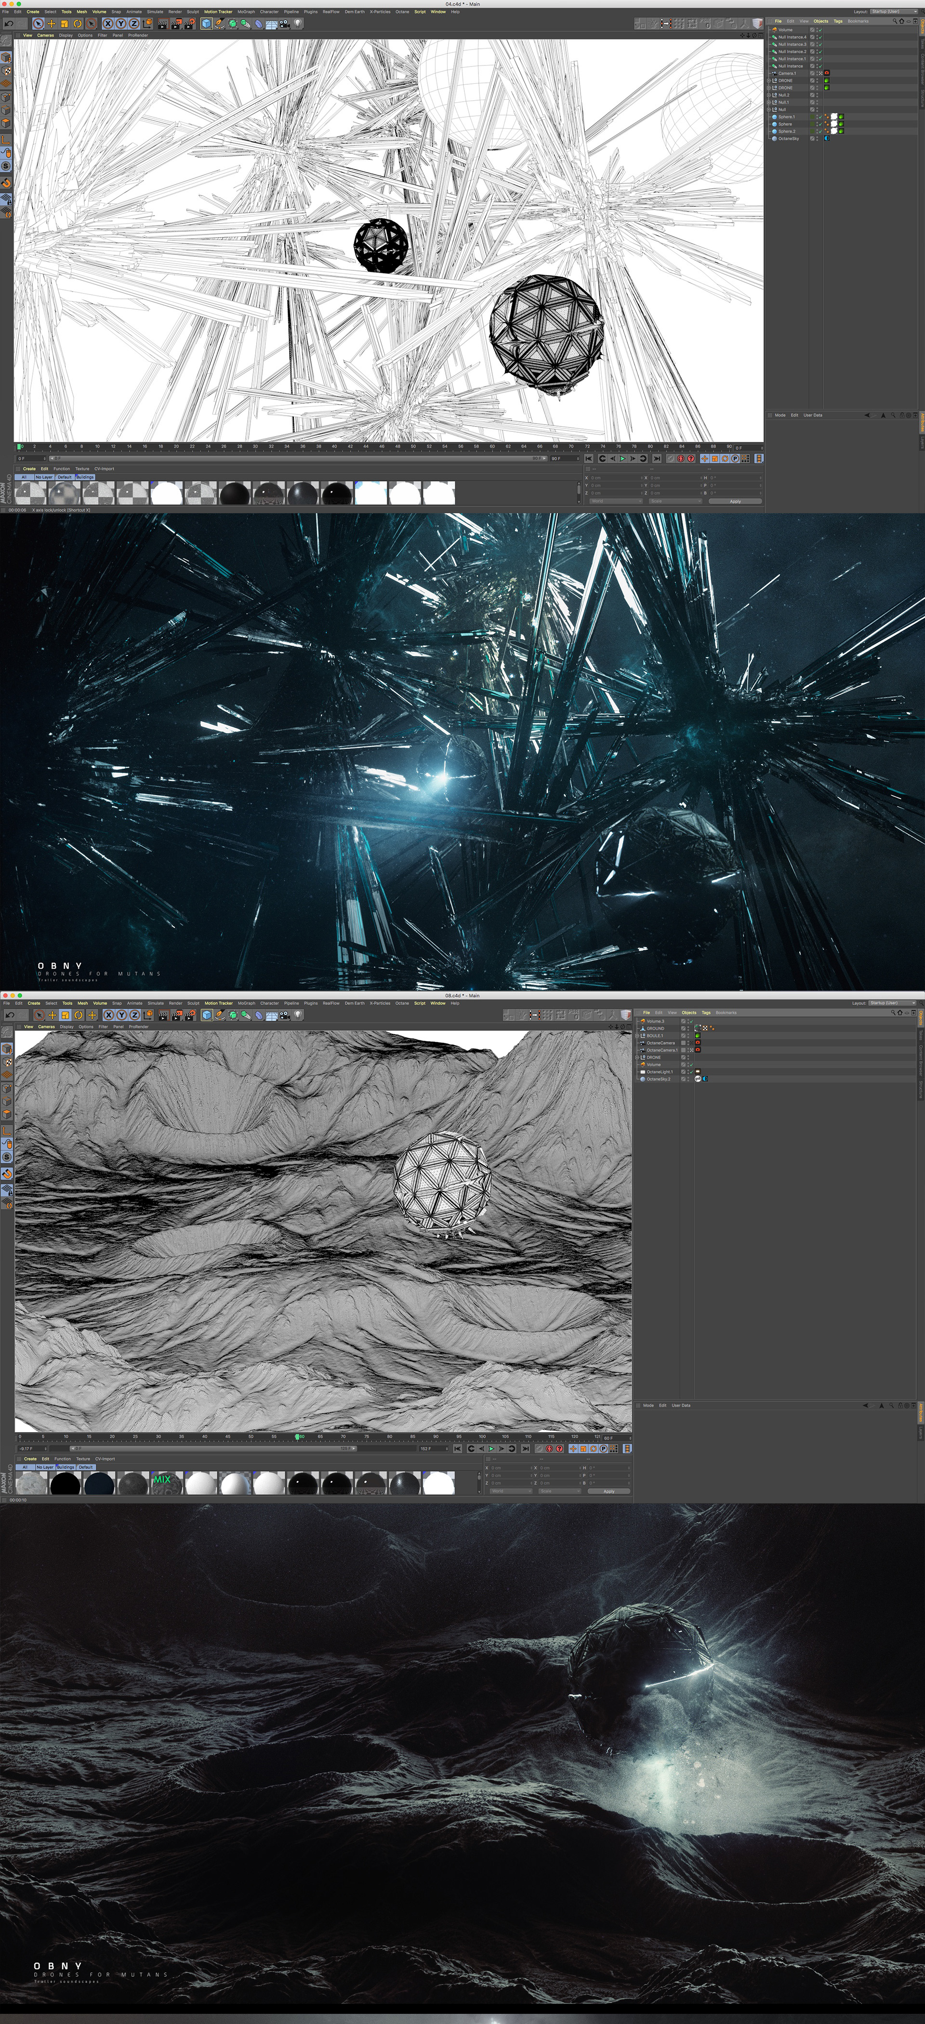Click Go to Start in 04.c4d timeline
The width and height of the screenshot is (925, 2024).
coord(589,459)
